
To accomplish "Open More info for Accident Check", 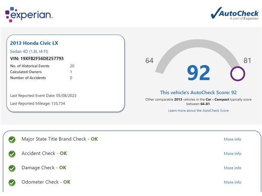I will (x=233, y=154).
